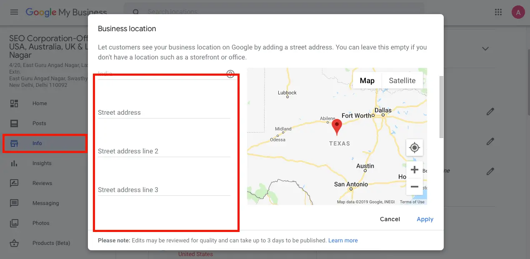This screenshot has height=259, width=530.
Task: Click the Dallas label on map
Action: coord(383,110)
